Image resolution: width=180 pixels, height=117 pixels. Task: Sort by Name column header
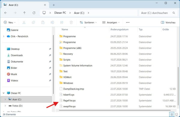click(65, 29)
